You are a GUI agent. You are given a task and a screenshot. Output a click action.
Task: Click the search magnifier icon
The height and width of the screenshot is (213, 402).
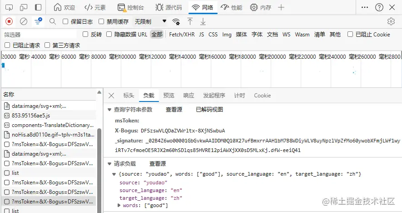(53, 21)
